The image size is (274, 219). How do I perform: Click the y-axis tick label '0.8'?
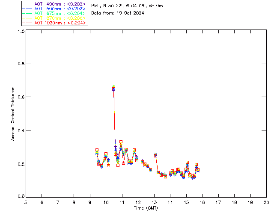21,64
